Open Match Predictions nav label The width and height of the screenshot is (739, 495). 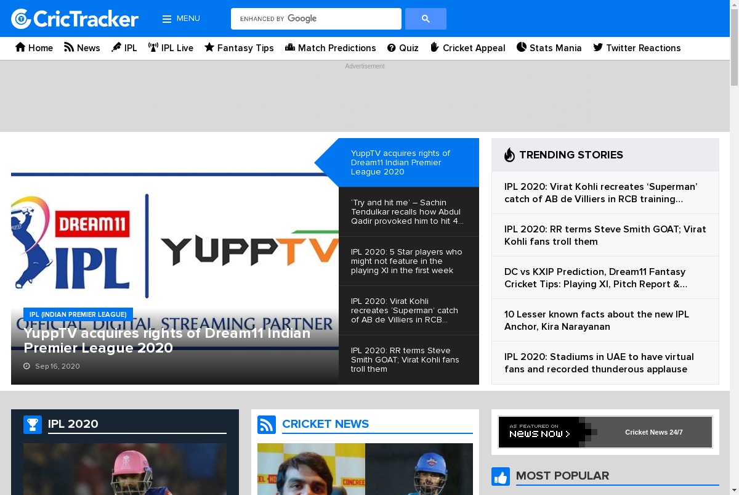337,48
